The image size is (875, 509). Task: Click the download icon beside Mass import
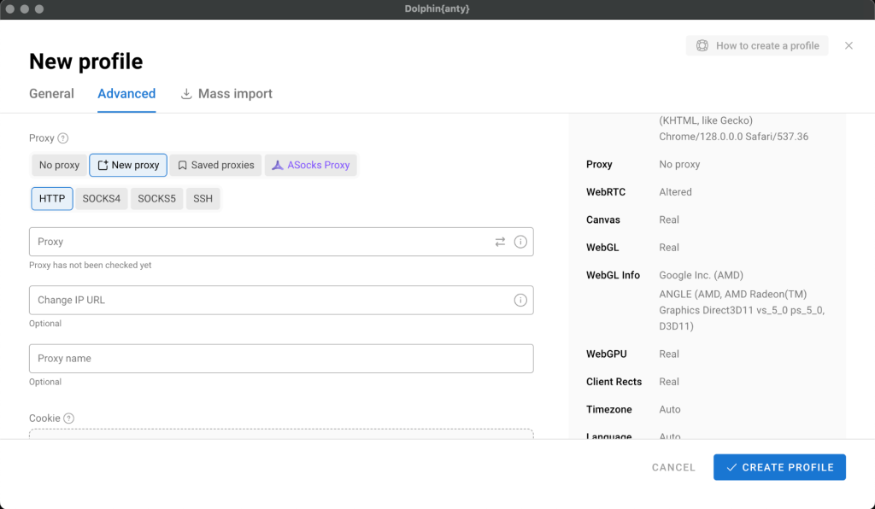pyautogui.click(x=186, y=94)
